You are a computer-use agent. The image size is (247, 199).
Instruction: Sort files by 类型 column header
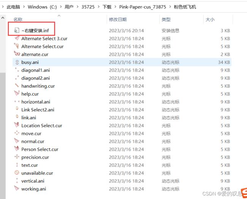point(166,19)
